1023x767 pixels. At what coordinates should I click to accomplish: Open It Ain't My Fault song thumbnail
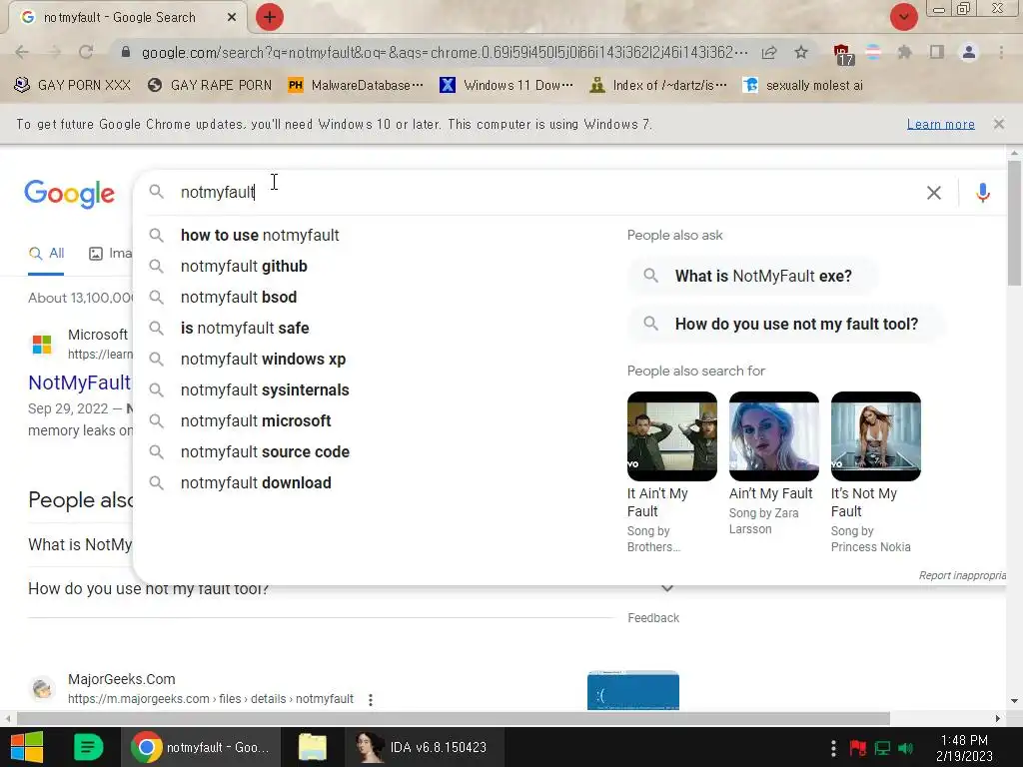(x=672, y=436)
